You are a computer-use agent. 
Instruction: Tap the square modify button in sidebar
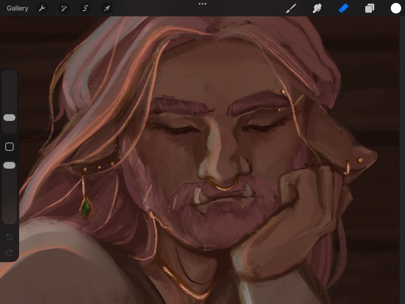pos(9,147)
